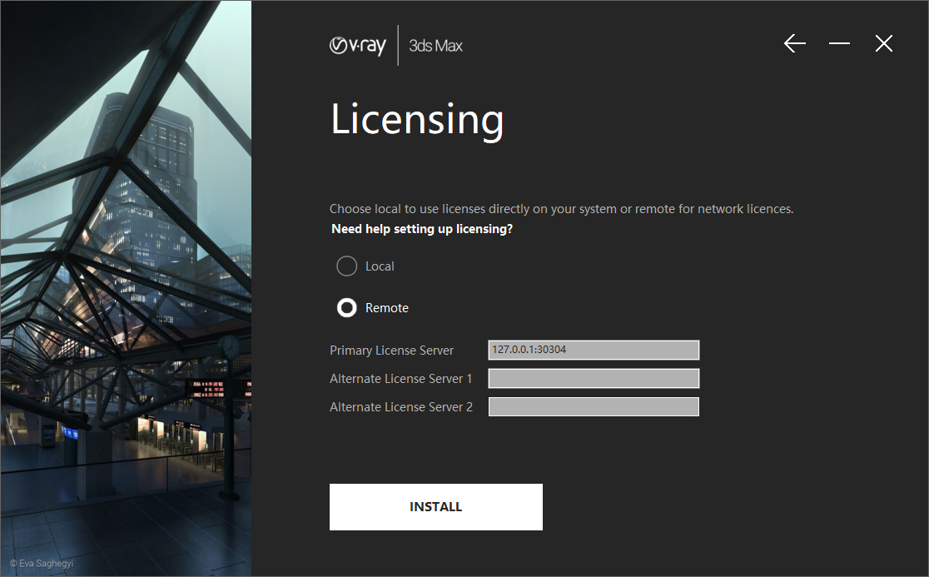
Task: Click the 'Remote' option label
Action: tap(387, 308)
